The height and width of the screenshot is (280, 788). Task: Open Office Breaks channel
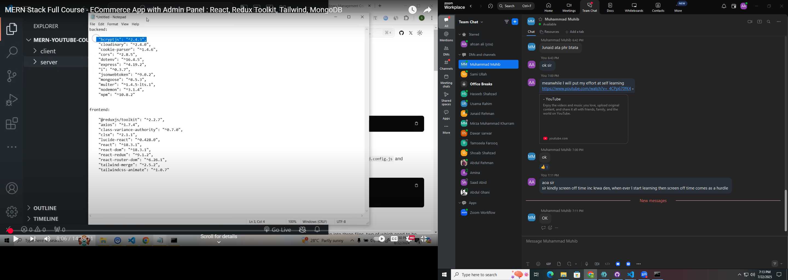(488, 84)
